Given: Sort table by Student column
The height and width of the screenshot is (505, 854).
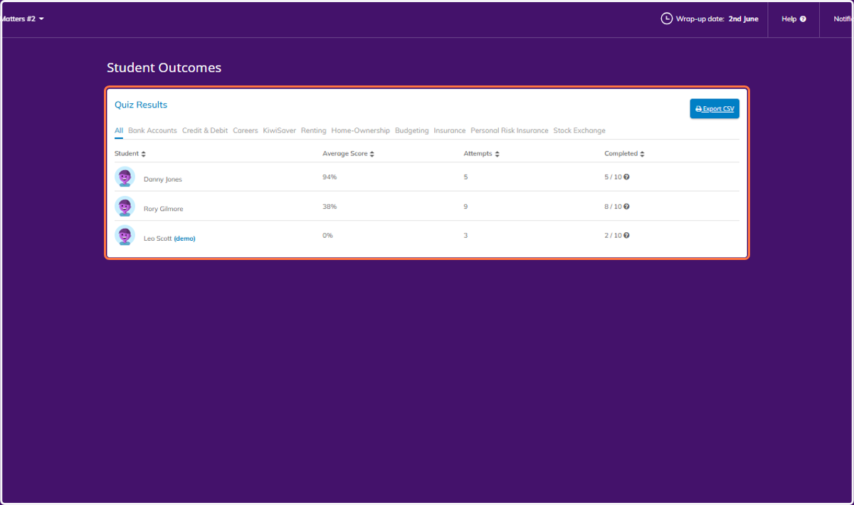Looking at the screenshot, I should pos(130,154).
